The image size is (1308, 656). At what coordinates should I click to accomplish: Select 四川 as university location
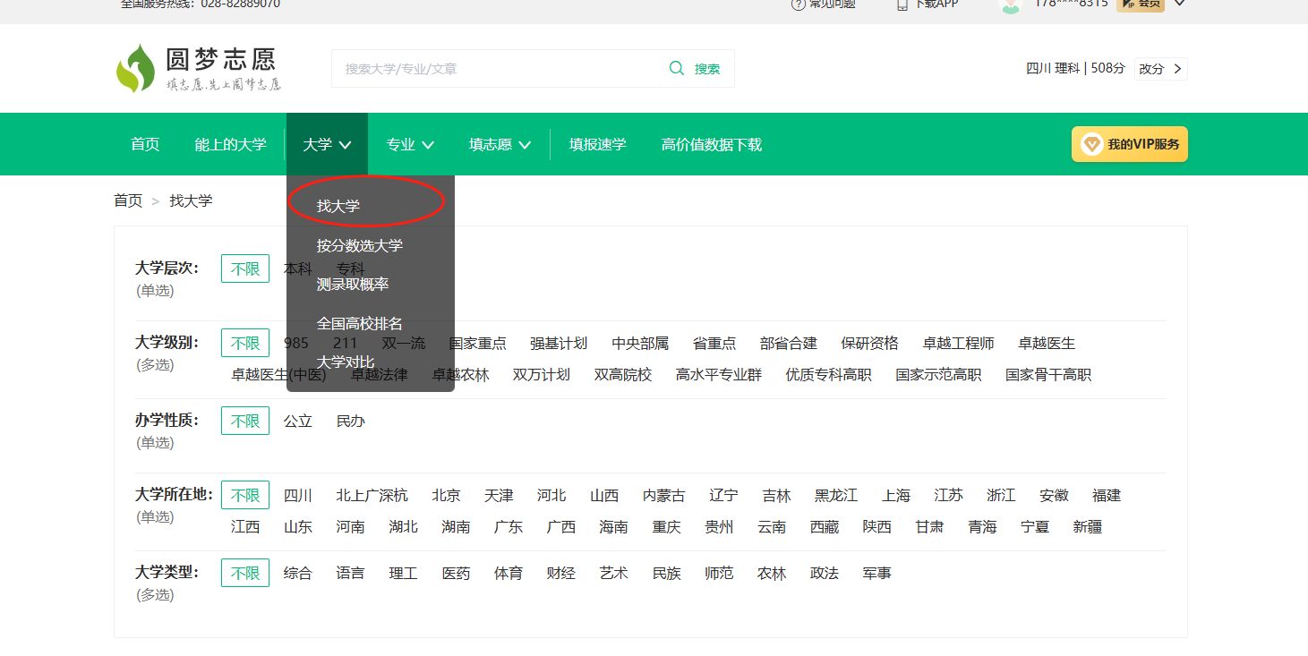pos(298,496)
